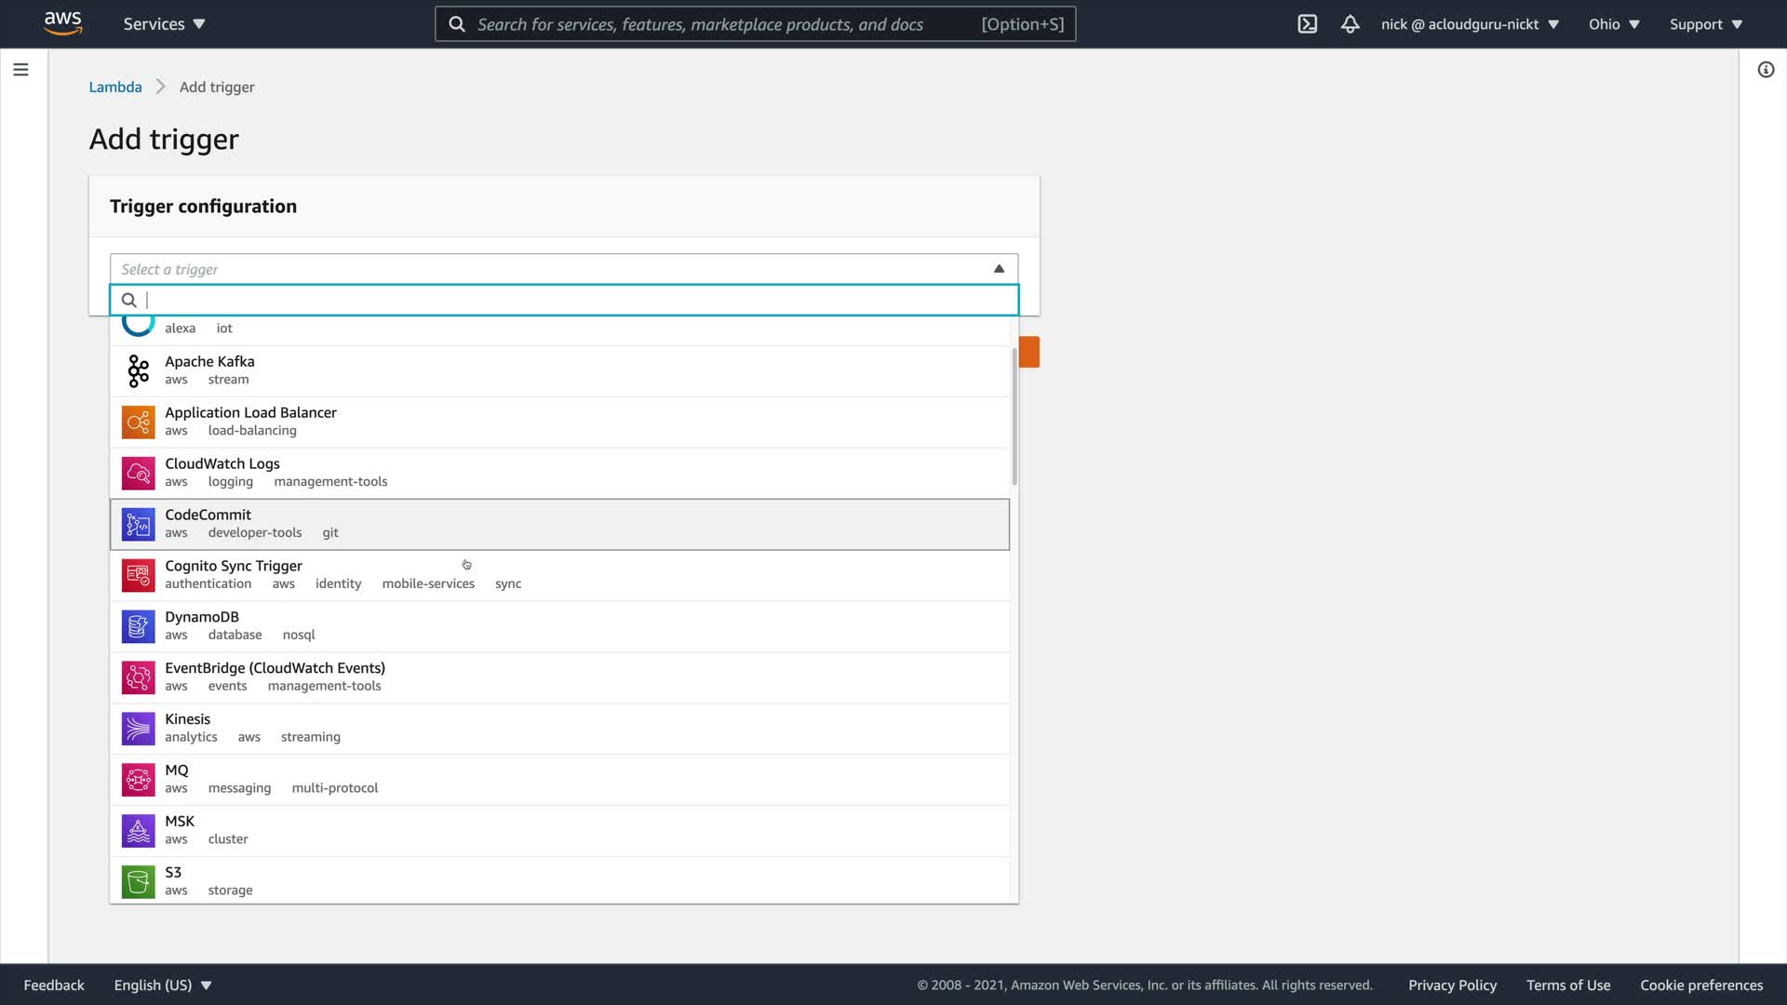Open the notifications bell
Viewport: 1787px width, 1005px height.
(x=1350, y=24)
